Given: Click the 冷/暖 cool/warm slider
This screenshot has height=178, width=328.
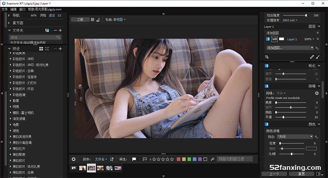Looking at the screenshot, I should click(292, 154).
